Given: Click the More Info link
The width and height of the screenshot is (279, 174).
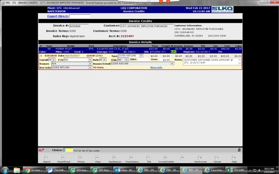Looking at the screenshot, I should pos(156,68).
